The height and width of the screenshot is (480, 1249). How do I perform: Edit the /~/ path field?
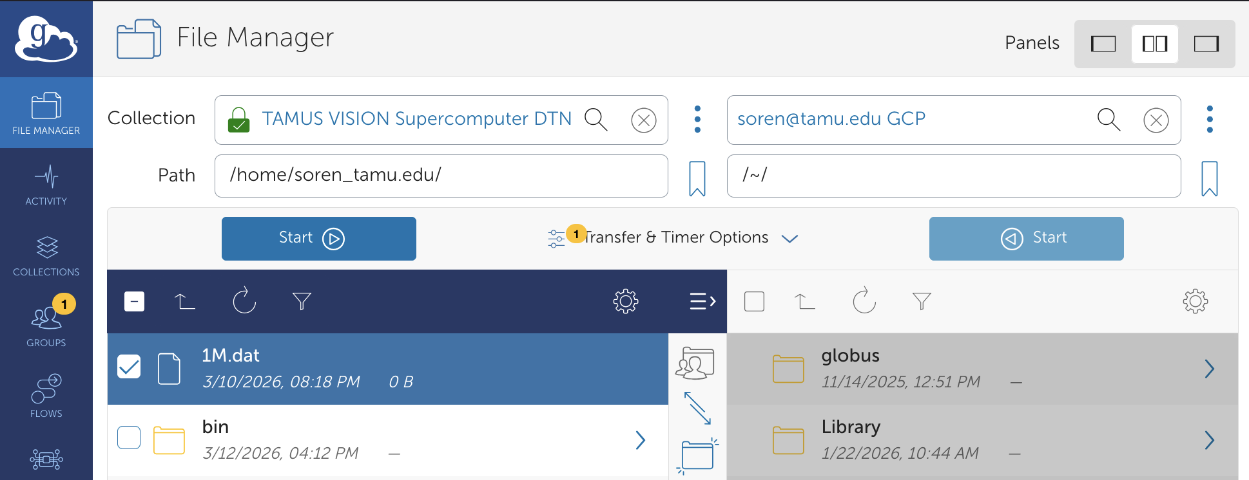click(x=954, y=176)
